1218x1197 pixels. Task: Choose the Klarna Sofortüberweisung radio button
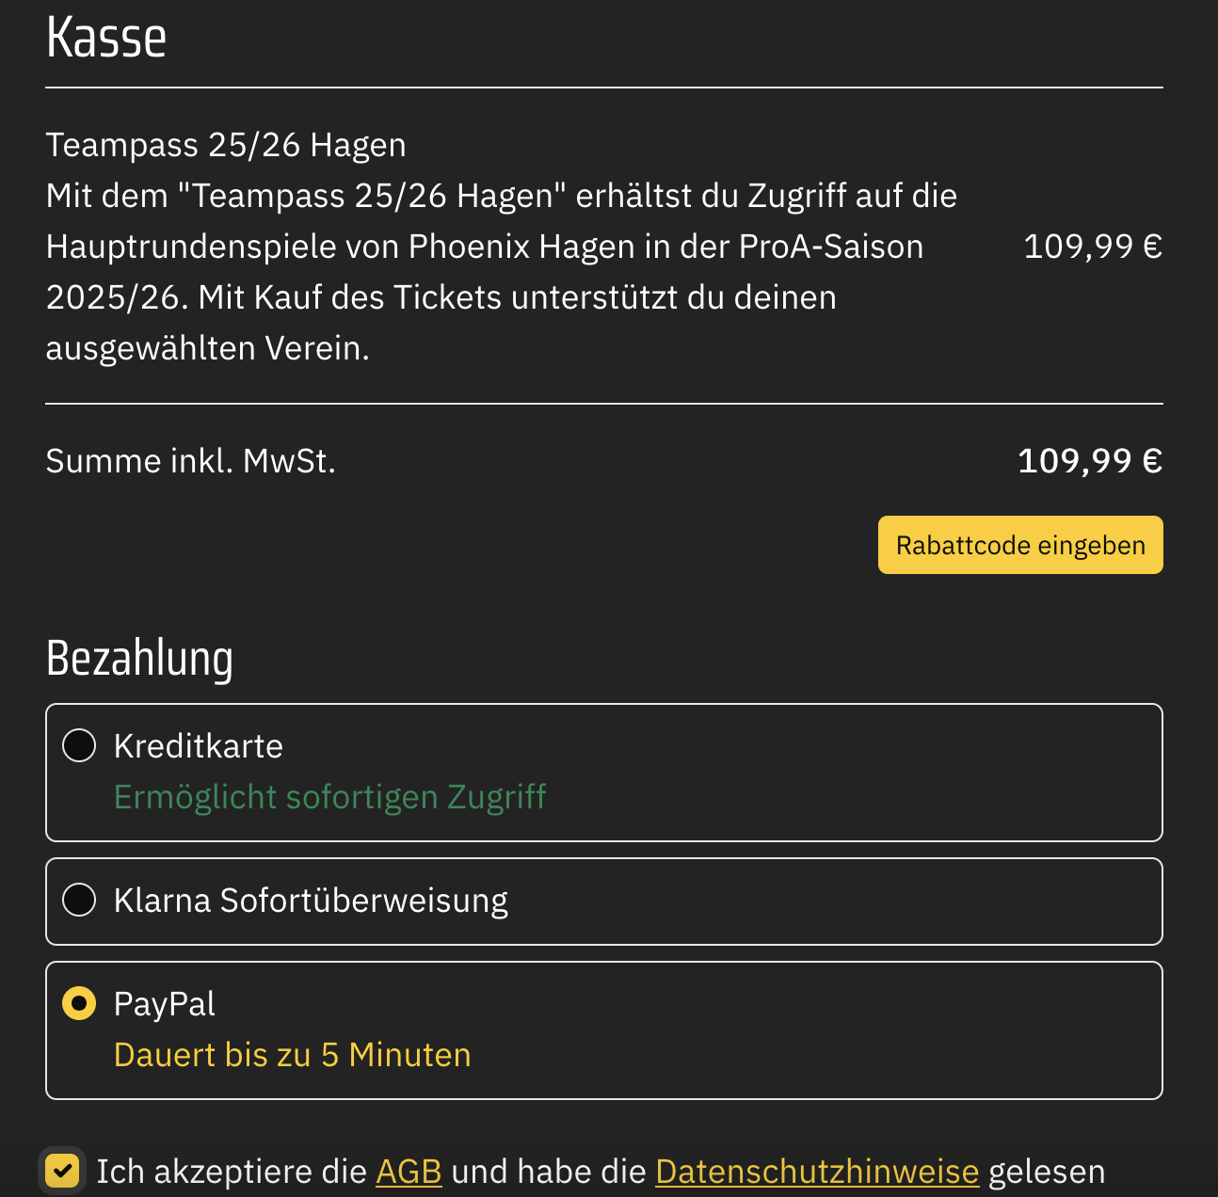click(79, 901)
